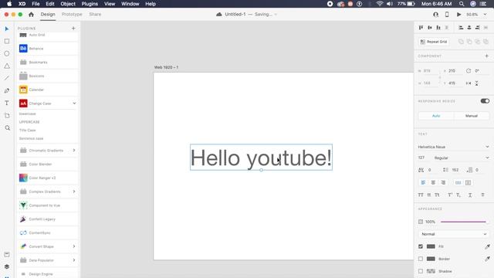Screen dimensions: 494x278
Task: Select the Pen tool
Action: tap(7, 91)
